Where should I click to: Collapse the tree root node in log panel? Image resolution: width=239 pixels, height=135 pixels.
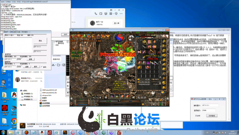(x=54, y=41)
